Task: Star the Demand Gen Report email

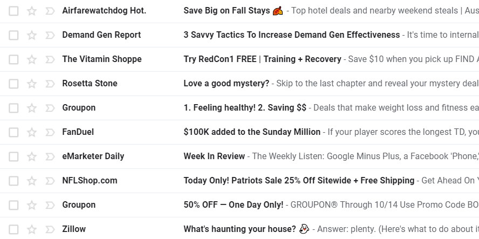Action: tap(32, 35)
